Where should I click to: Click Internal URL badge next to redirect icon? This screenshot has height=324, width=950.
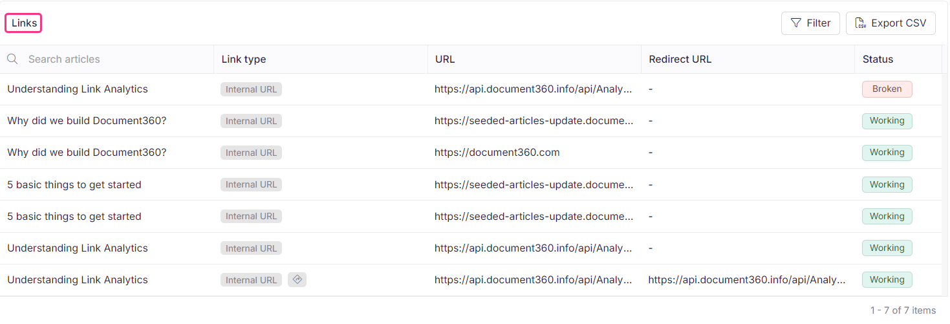pyautogui.click(x=251, y=280)
